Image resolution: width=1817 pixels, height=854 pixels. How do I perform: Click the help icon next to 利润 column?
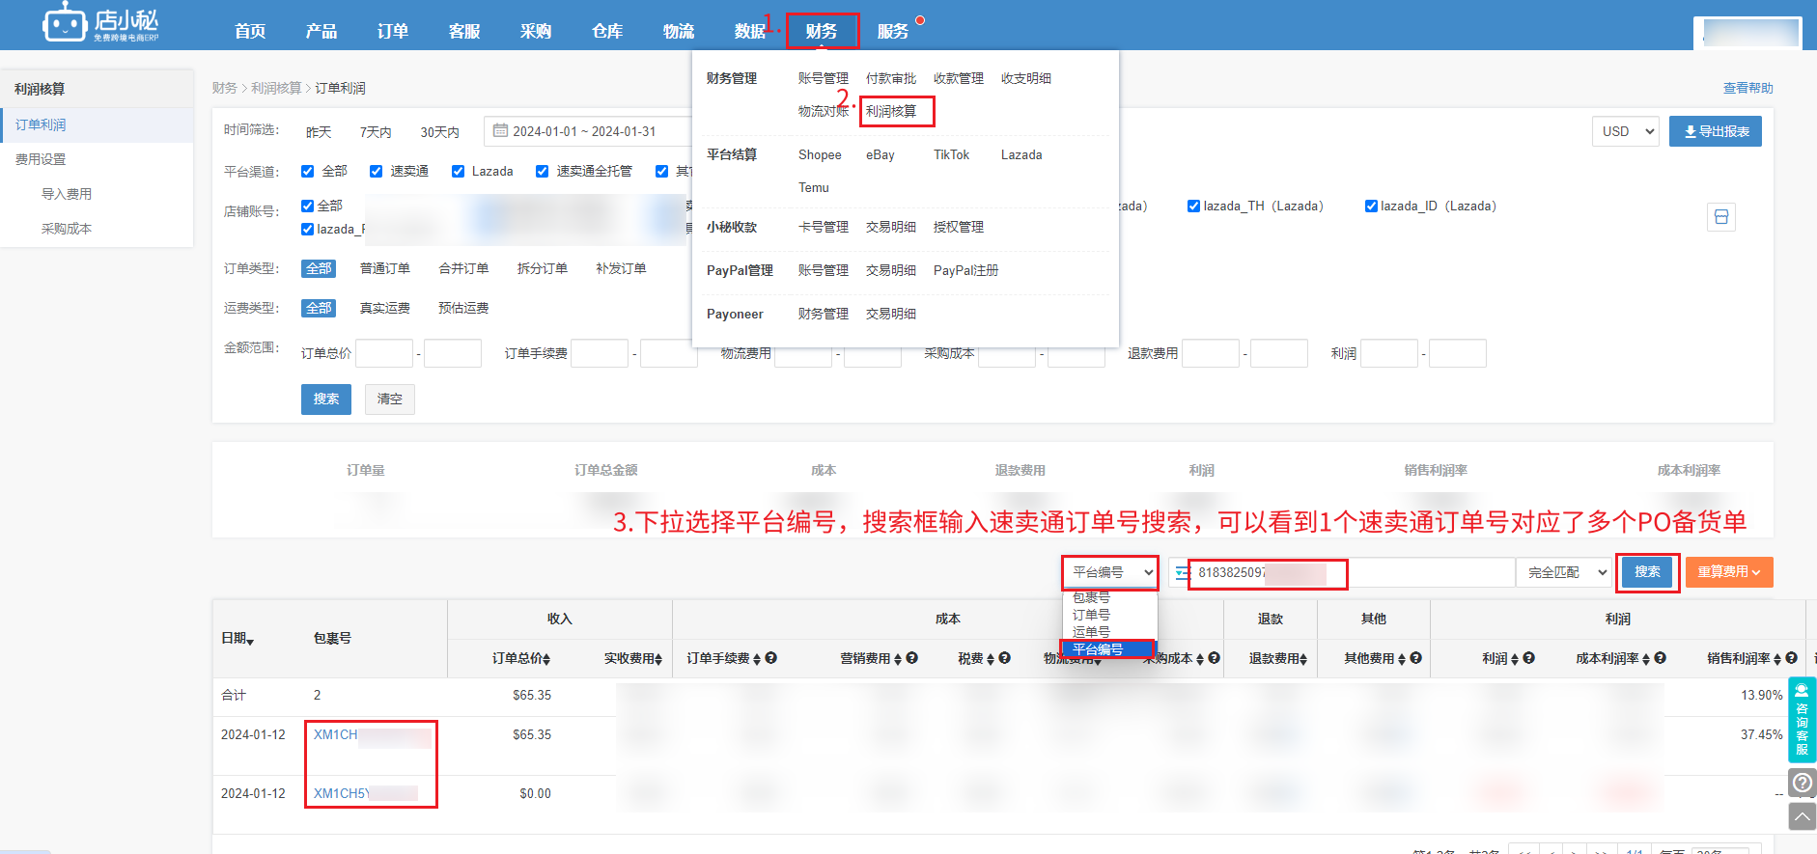1528,658
